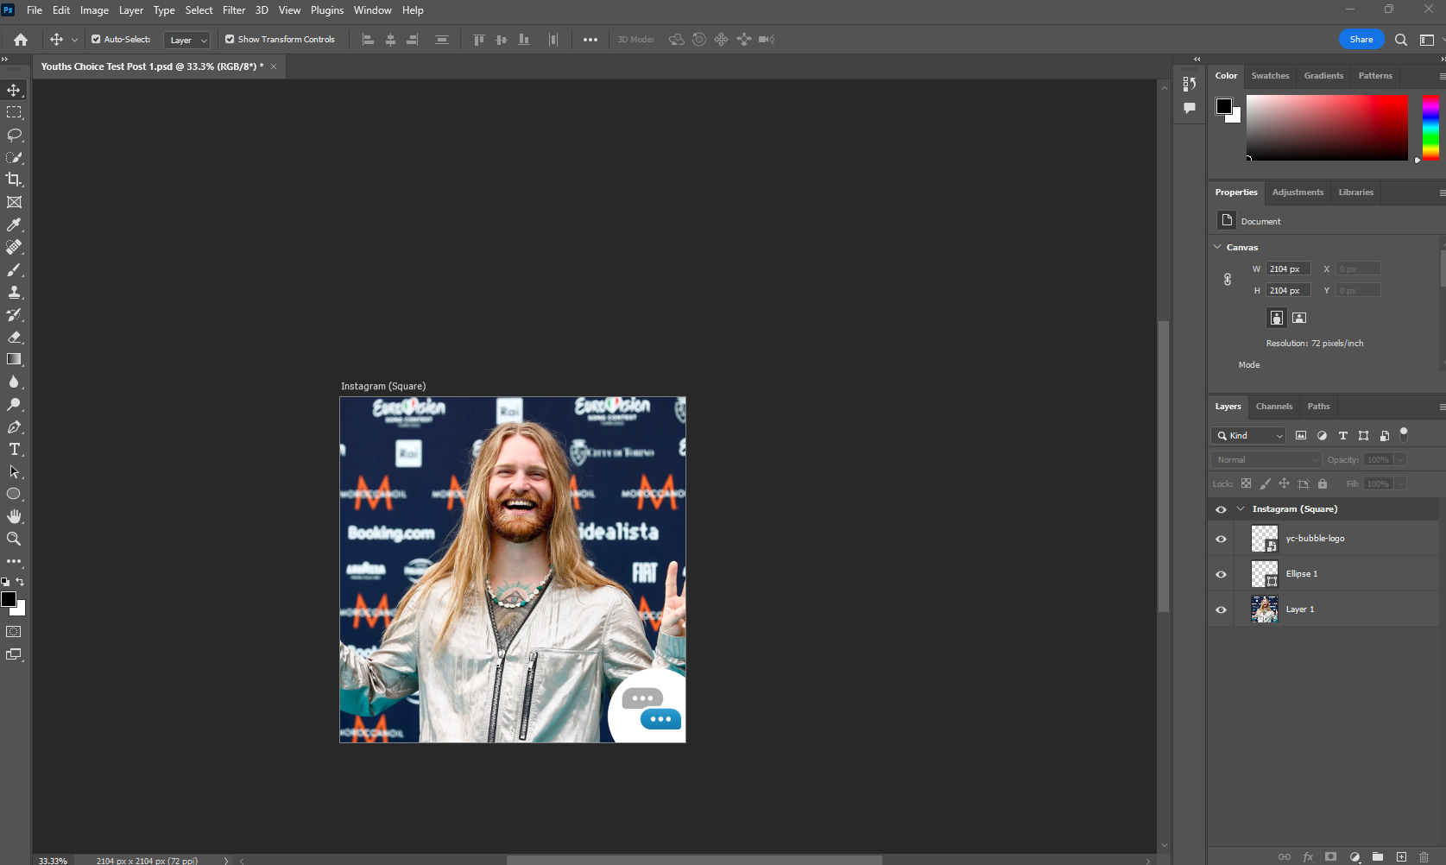Choose the Horizontal Type tool
The height and width of the screenshot is (865, 1446).
coord(14,449)
